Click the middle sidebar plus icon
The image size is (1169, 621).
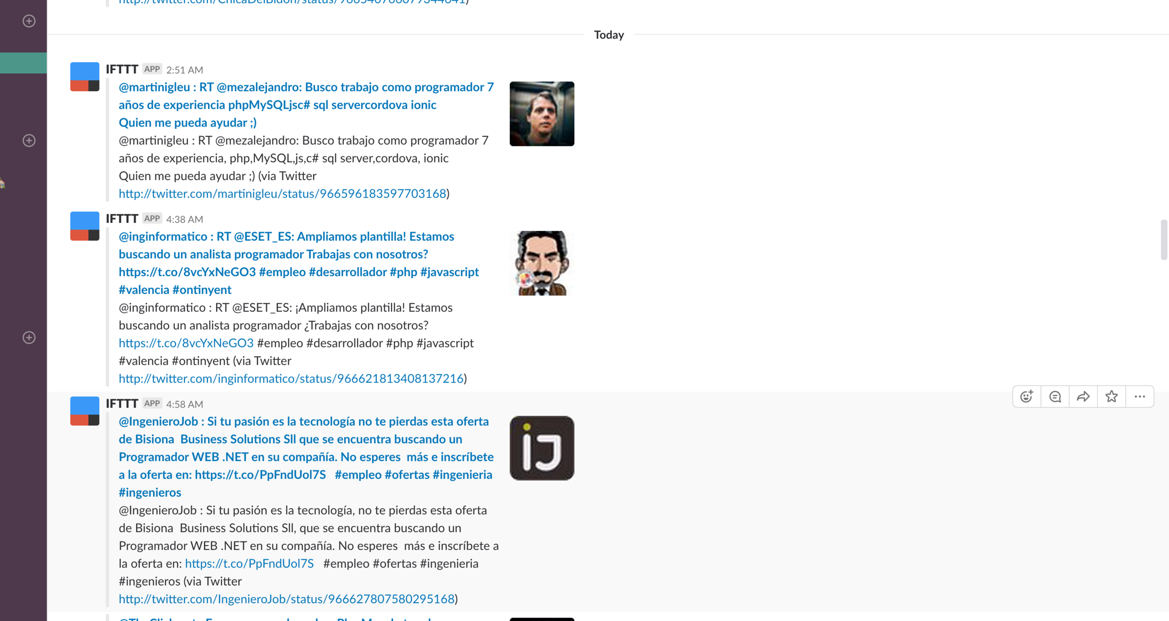pyautogui.click(x=29, y=141)
